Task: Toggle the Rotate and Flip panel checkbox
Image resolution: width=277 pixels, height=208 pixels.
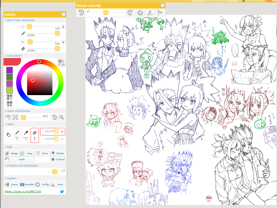Action: pyautogui.click(x=163, y=5)
